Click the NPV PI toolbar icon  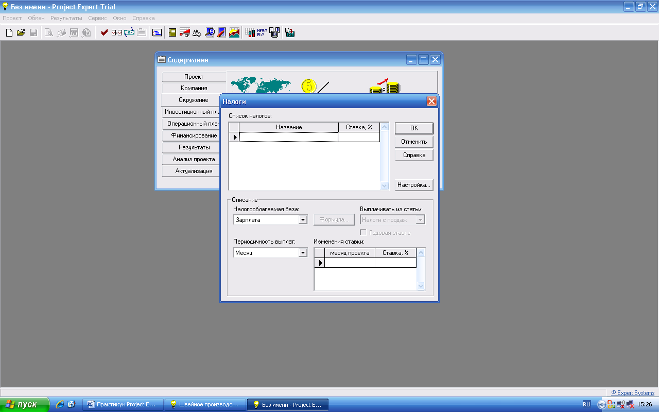262,32
